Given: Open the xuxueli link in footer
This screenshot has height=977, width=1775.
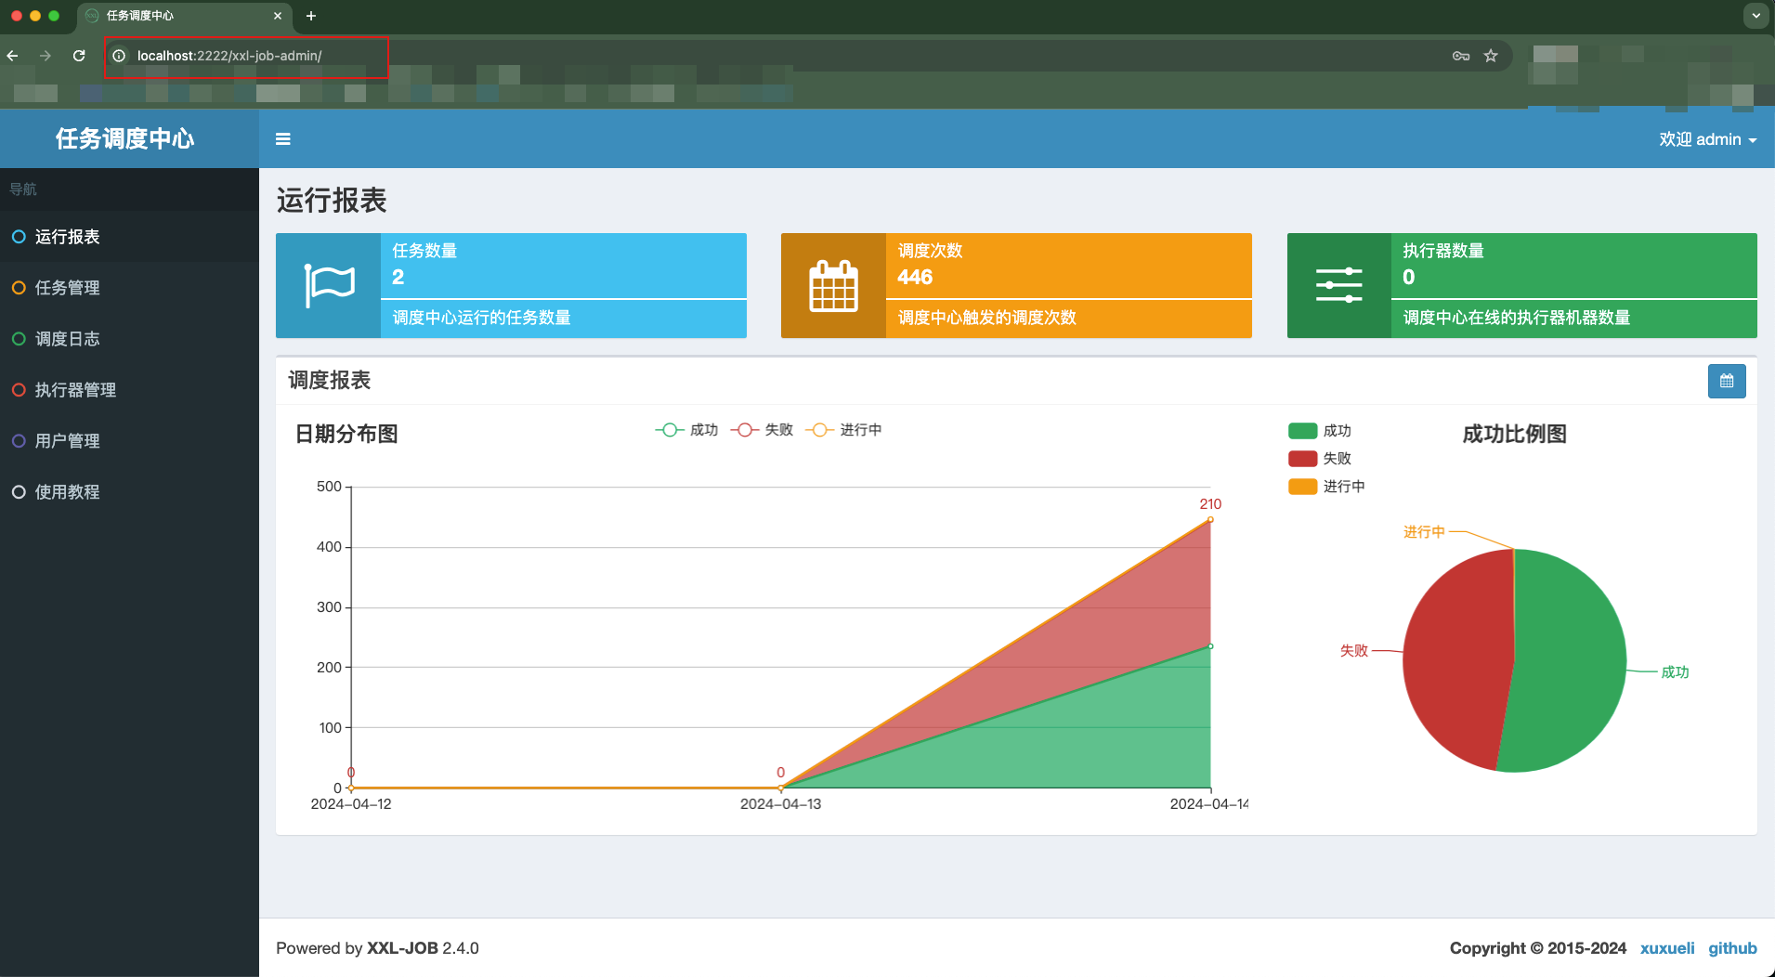Looking at the screenshot, I should point(1666,948).
